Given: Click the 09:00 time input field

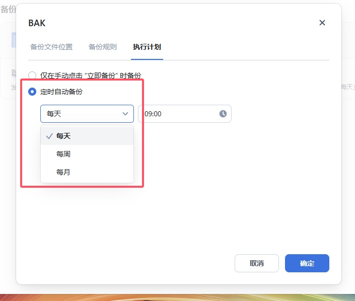Looking at the screenshot, I should (x=185, y=114).
